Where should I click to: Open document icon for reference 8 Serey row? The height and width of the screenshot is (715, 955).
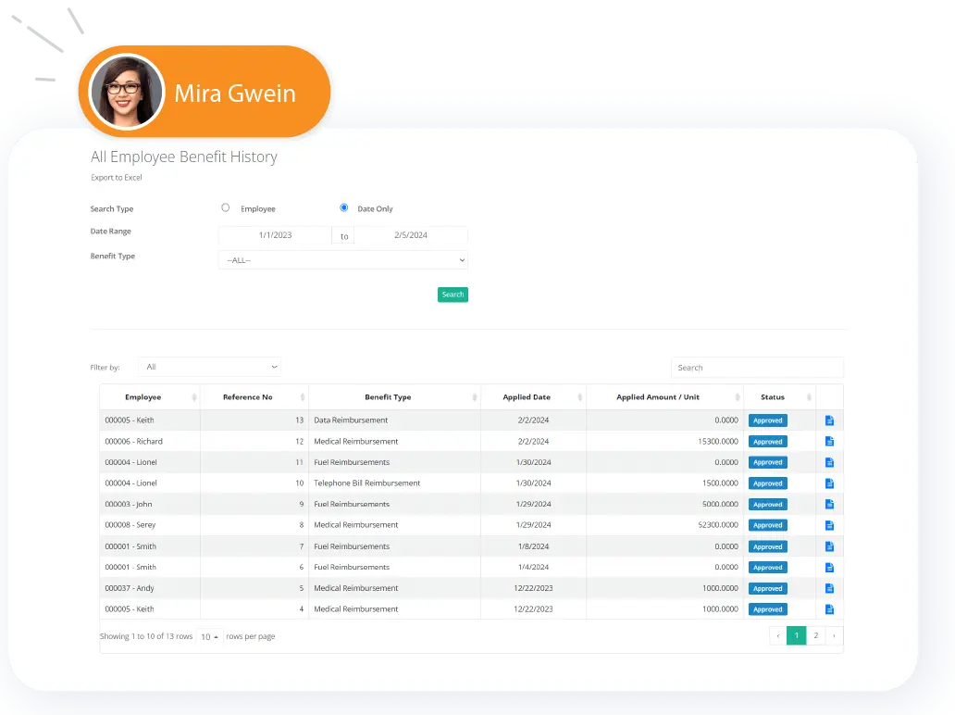pos(829,525)
